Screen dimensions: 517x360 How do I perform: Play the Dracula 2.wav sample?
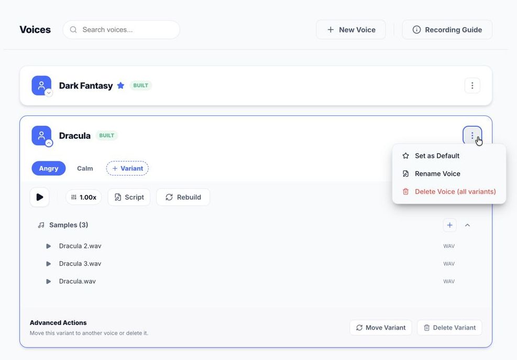click(x=48, y=246)
